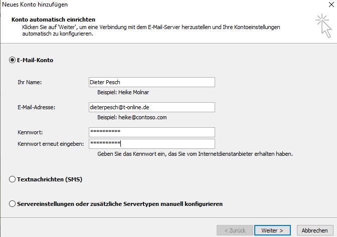Click the Kennwort erneut eingeben field

pos(152,144)
